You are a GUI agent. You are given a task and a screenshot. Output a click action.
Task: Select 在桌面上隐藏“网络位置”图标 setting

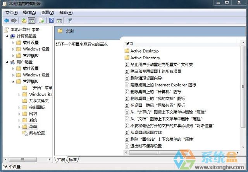pyautogui.click(x=155, y=105)
